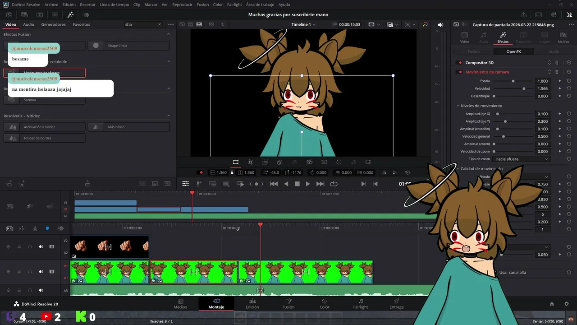The image size is (577, 325).
Task: Select the Transform tool under the viewer
Action: (235, 162)
